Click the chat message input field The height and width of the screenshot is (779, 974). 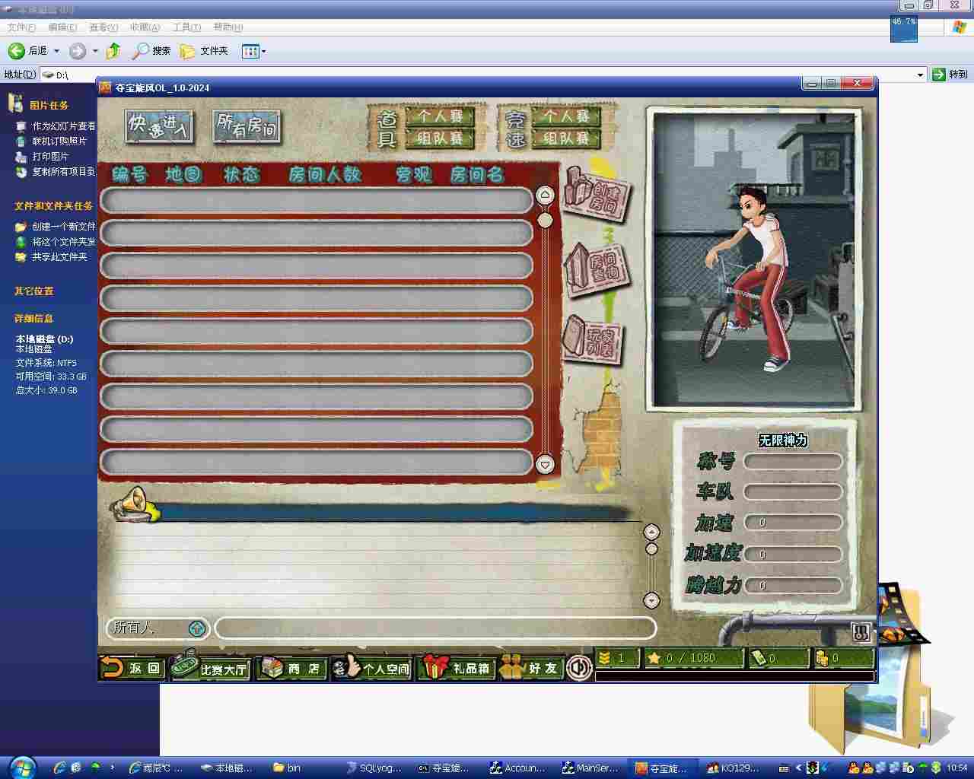point(435,628)
